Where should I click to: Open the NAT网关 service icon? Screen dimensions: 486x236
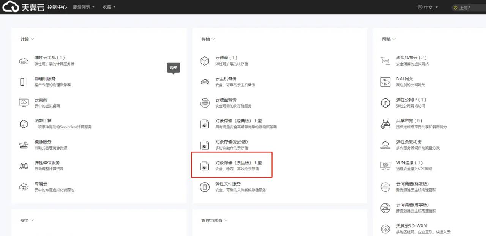(385, 81)
